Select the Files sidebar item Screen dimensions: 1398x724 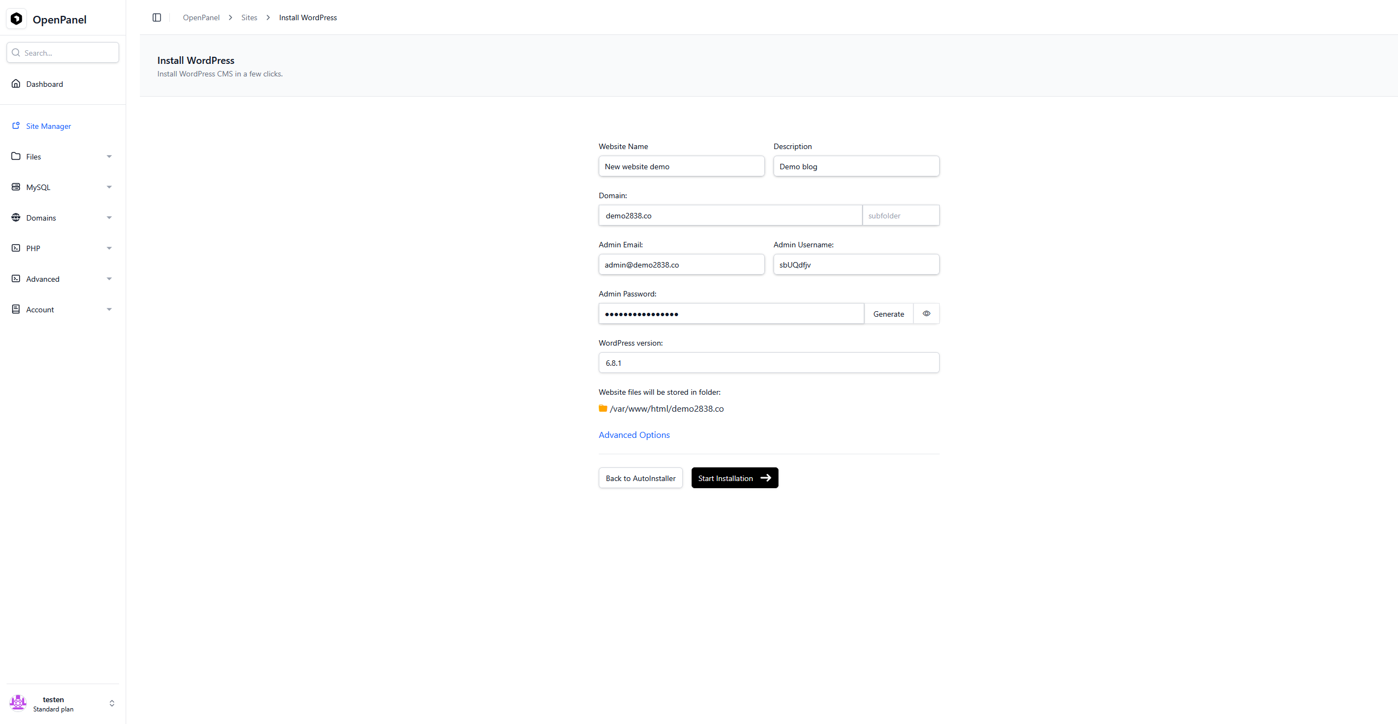(63, 157)
